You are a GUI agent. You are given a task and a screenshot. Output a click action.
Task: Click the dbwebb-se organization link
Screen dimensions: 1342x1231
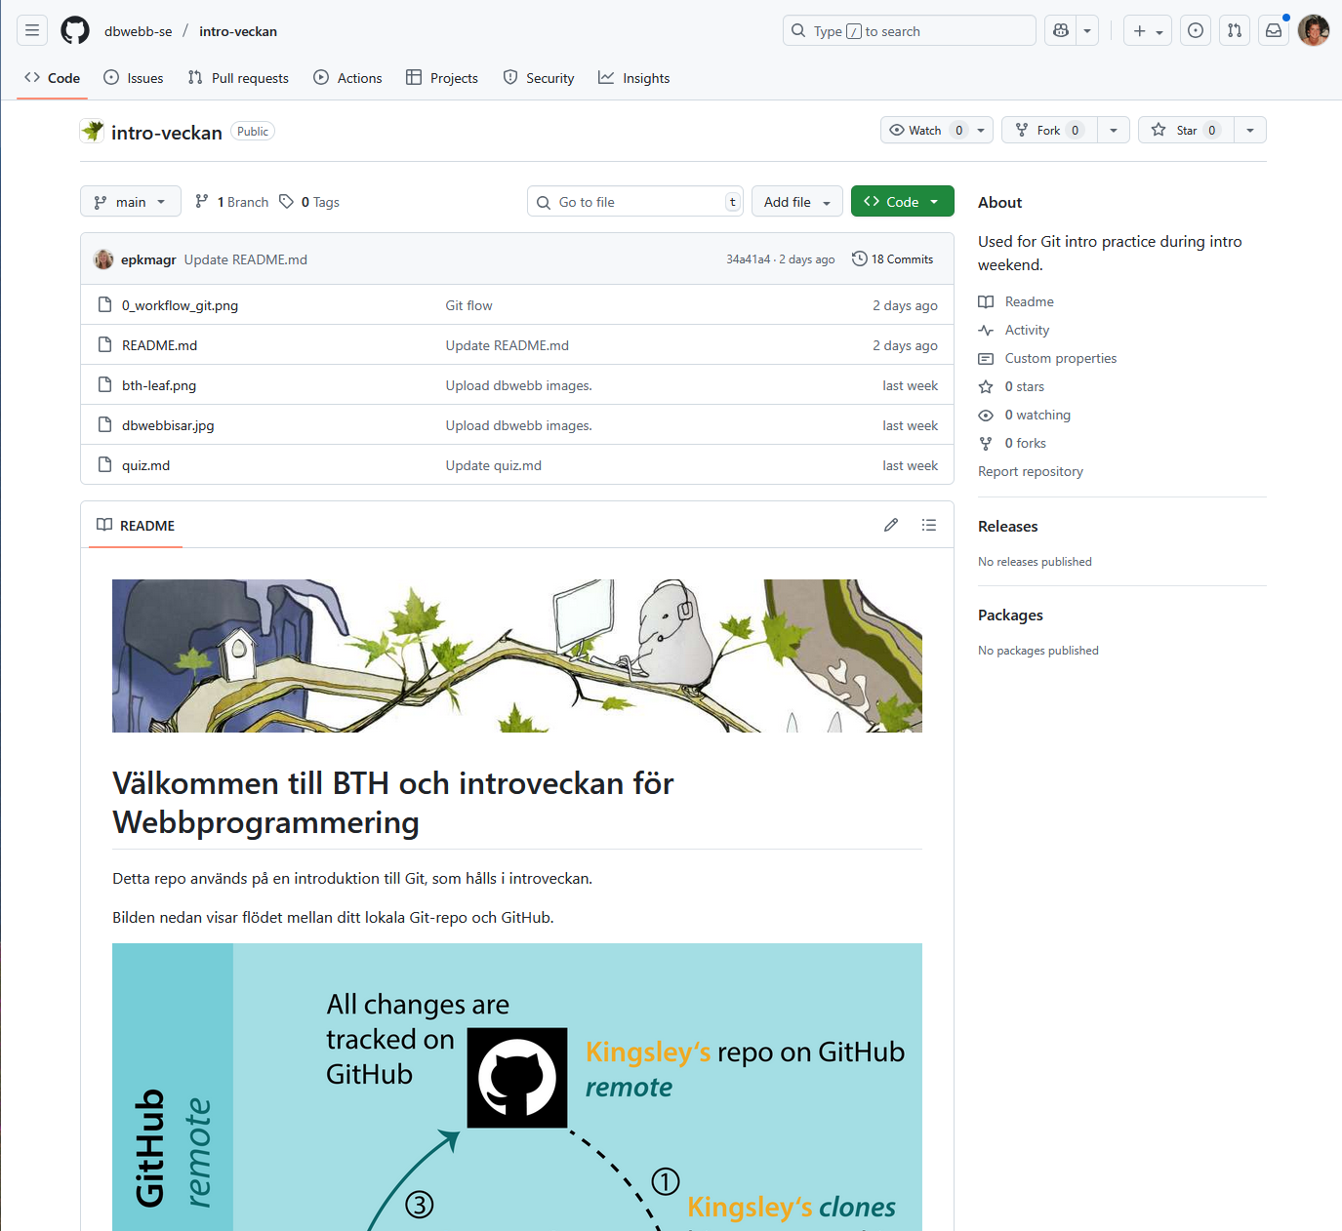coord(139,31)
